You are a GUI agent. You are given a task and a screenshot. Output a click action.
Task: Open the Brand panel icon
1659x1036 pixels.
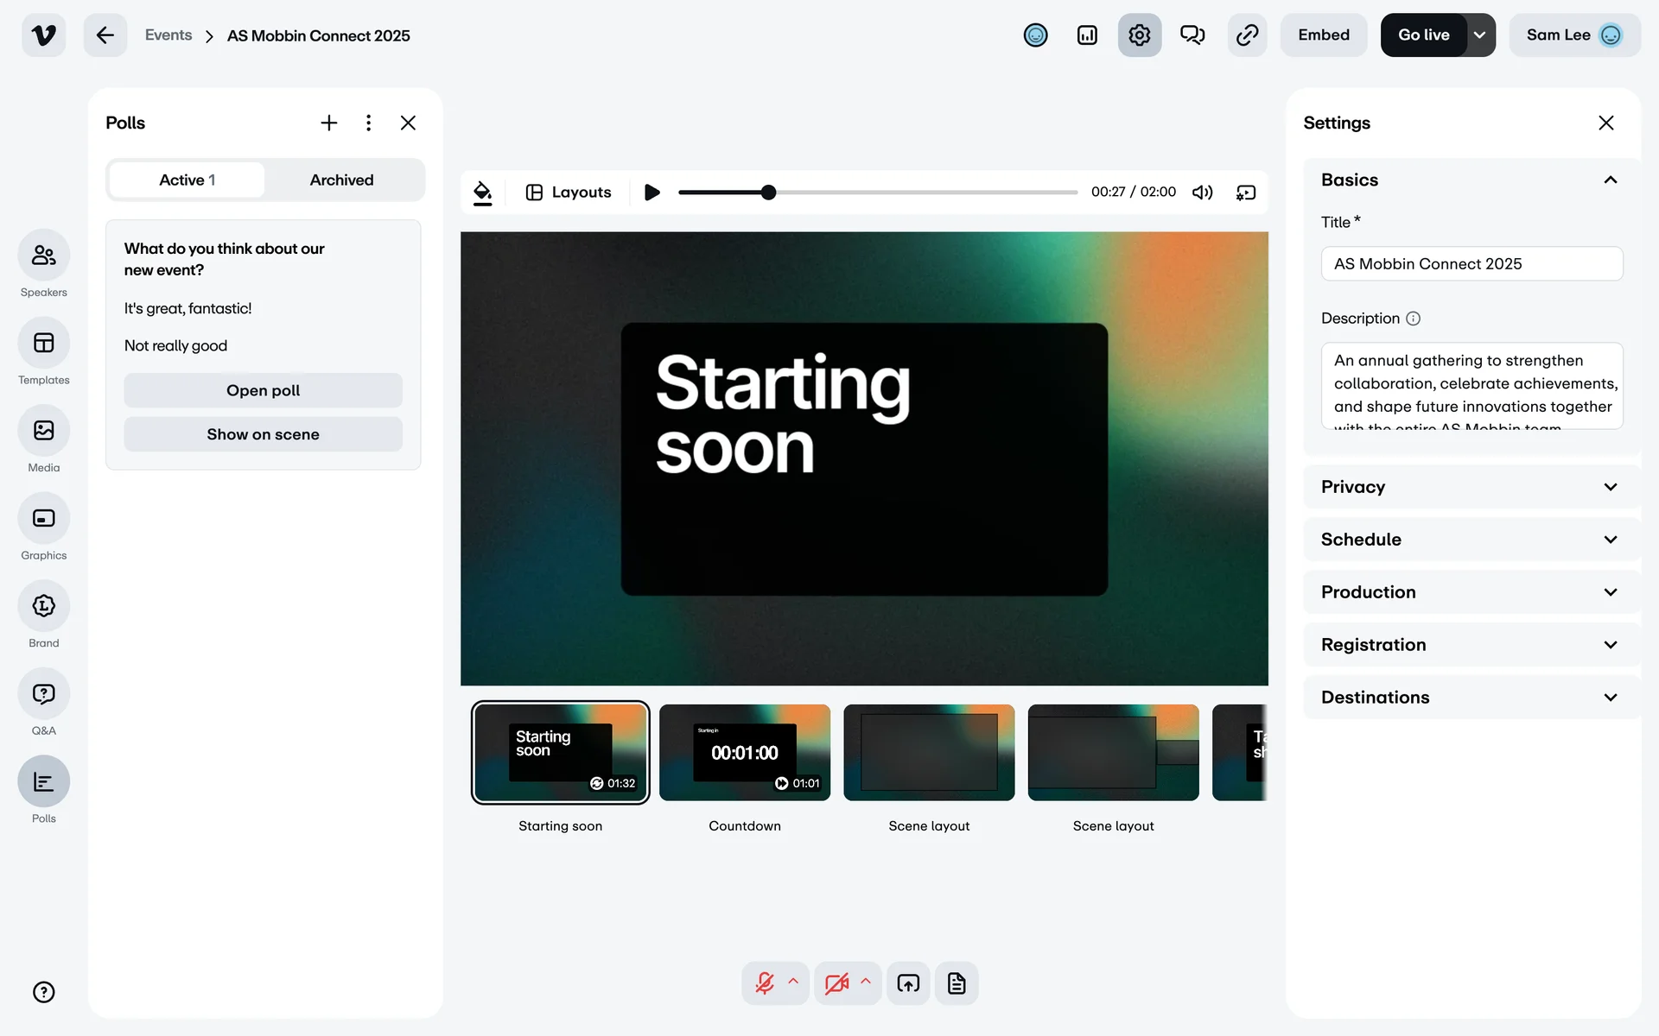(x=43, y=606)
